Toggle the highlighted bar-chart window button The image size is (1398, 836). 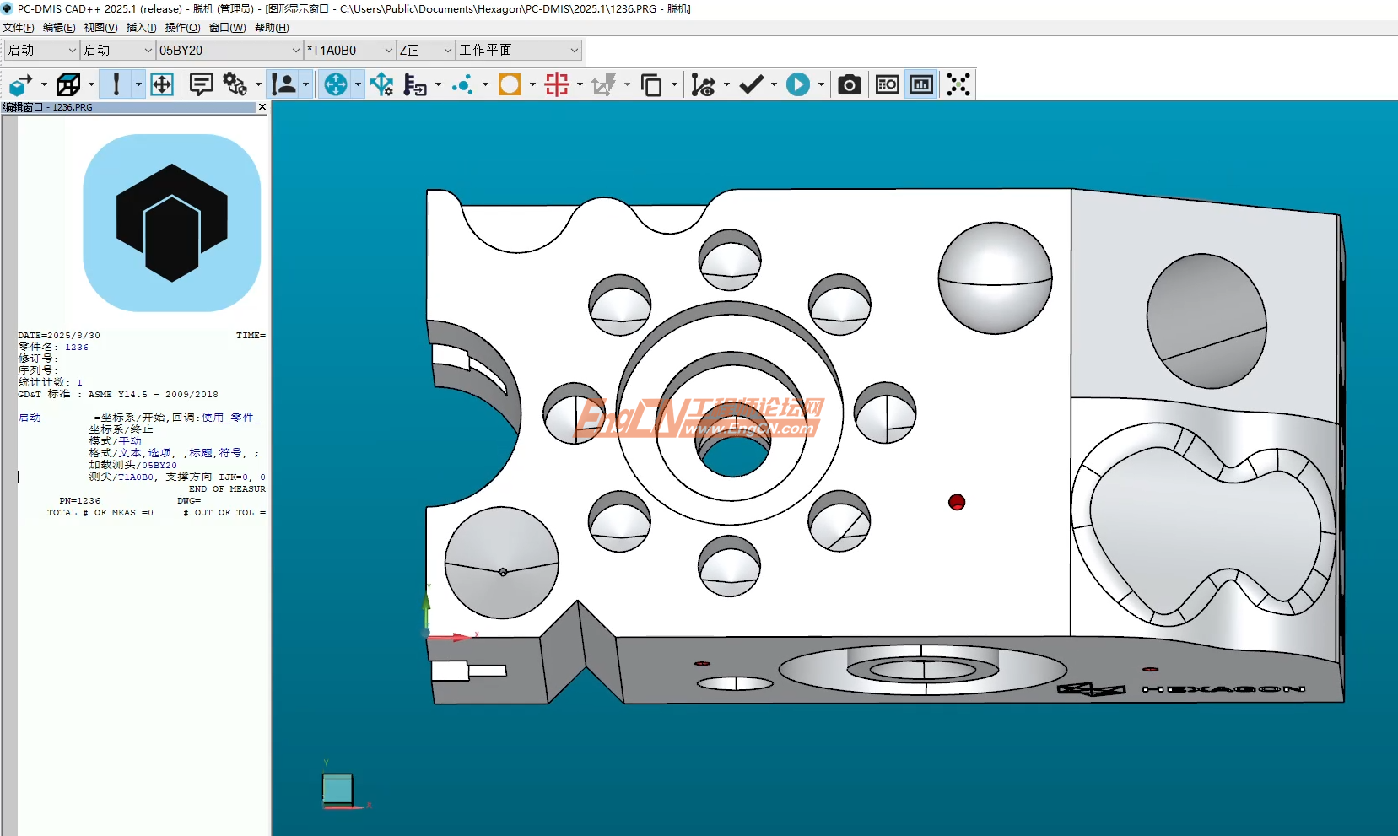pyautogui.click(x=921, y=84)
